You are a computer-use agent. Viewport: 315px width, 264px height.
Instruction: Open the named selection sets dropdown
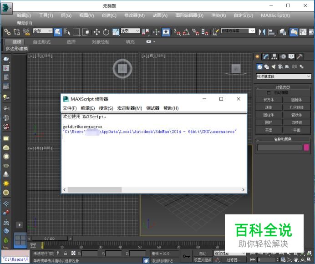coord(238,31)
